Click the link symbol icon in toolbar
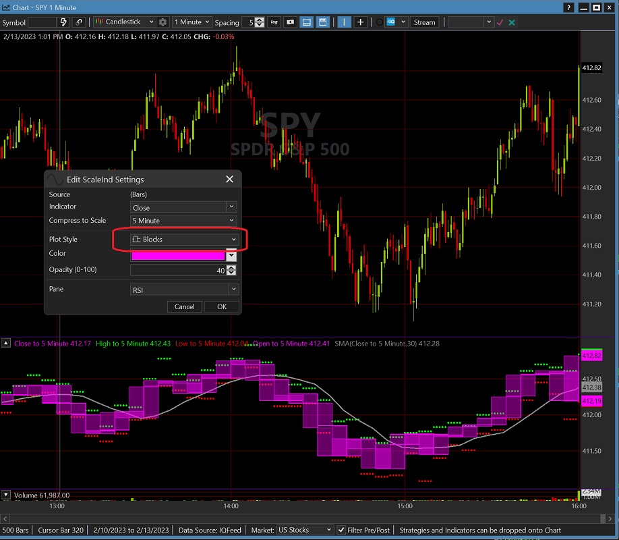 (80, 22)
